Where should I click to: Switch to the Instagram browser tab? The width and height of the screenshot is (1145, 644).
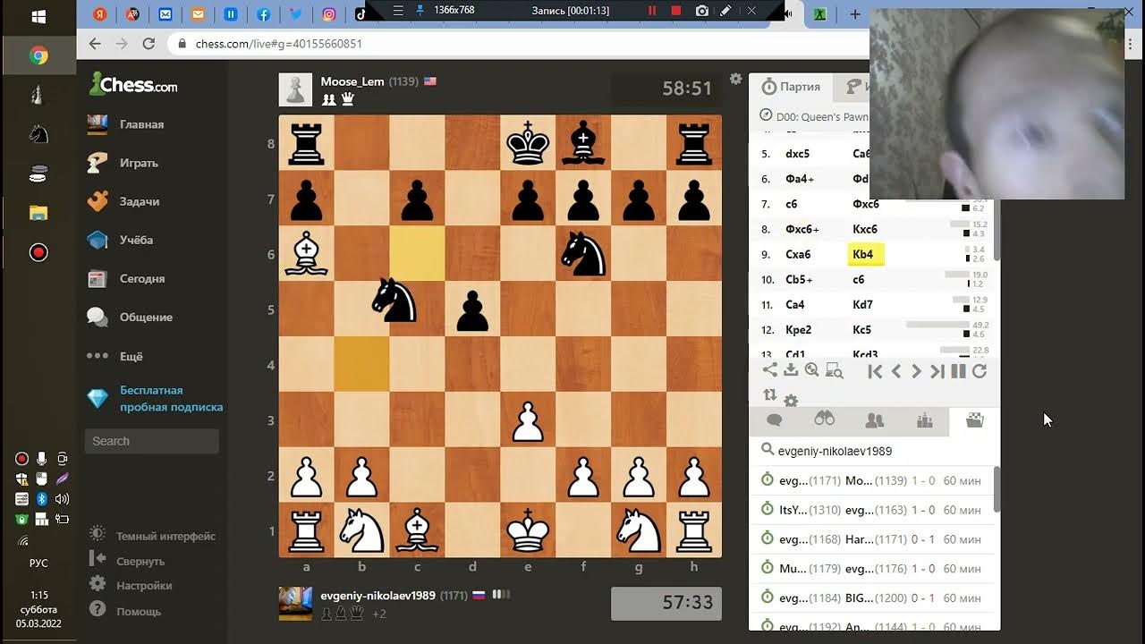pos(329,14)
